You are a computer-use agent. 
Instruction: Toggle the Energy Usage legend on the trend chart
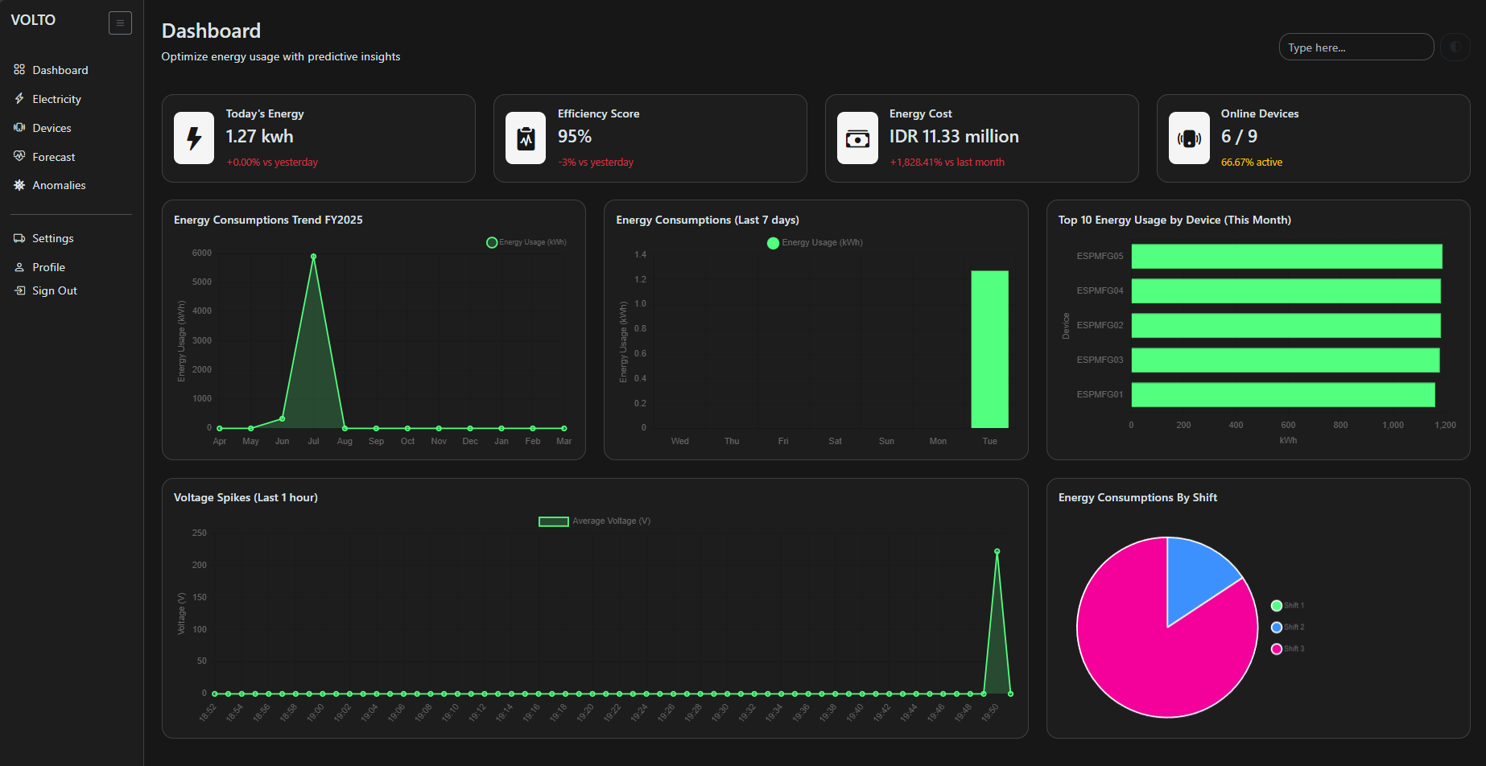[526, 241]
